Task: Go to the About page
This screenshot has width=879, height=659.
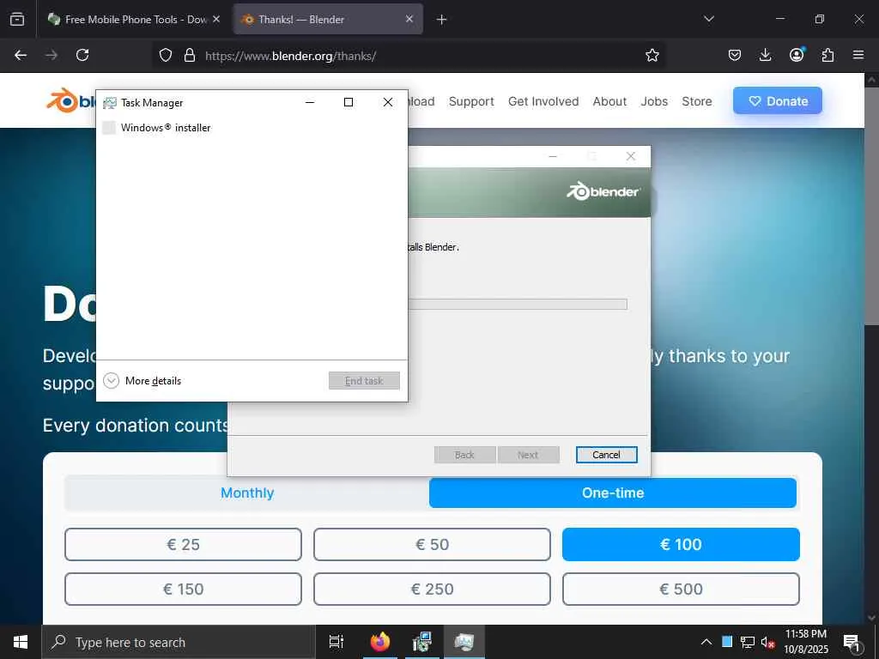Action: pyautogui.click(x=610, y=101)
